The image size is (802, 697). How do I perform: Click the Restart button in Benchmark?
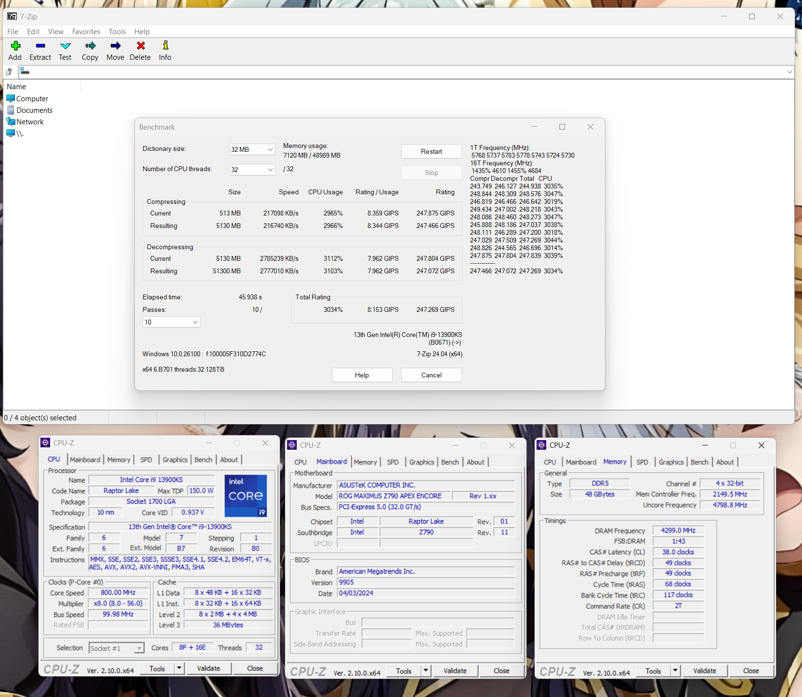(x=432, y=151)
